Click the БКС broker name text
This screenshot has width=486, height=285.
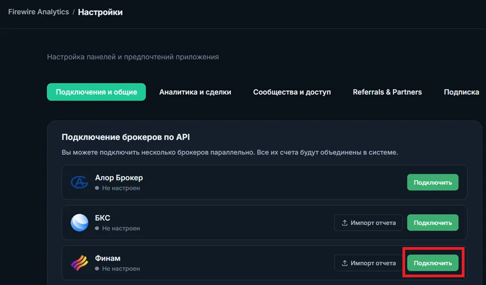pyautogui.click(x=102, y=218)
